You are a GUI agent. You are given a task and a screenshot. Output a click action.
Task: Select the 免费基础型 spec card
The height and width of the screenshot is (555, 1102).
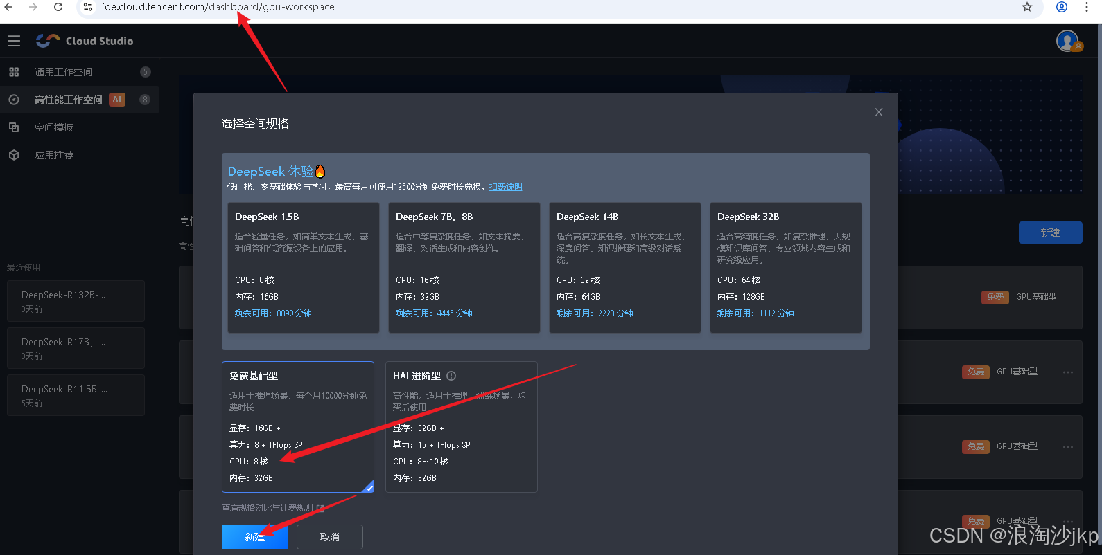coord(298,427)
